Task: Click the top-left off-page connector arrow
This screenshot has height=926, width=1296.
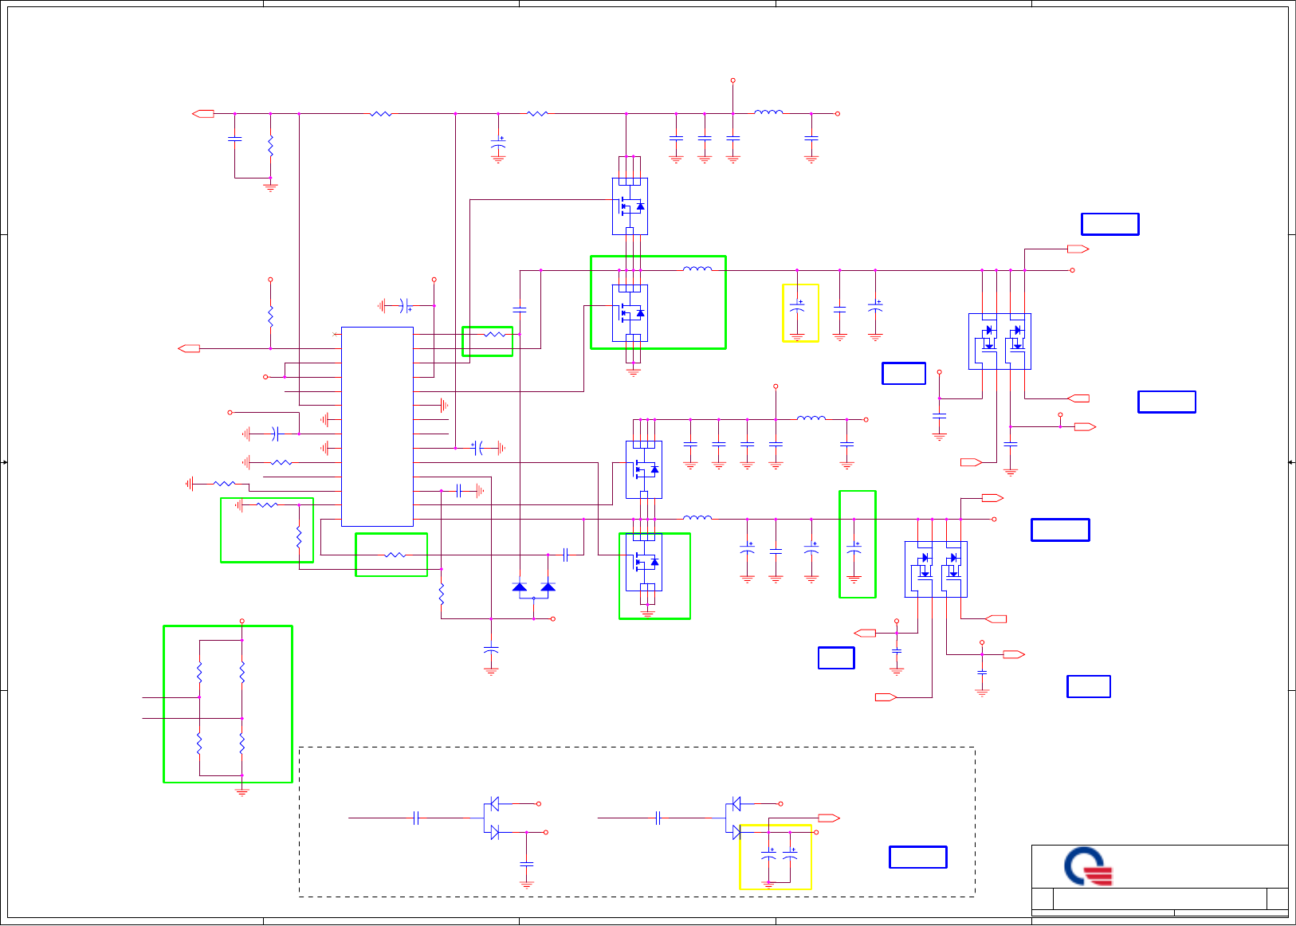Action: 203,114
